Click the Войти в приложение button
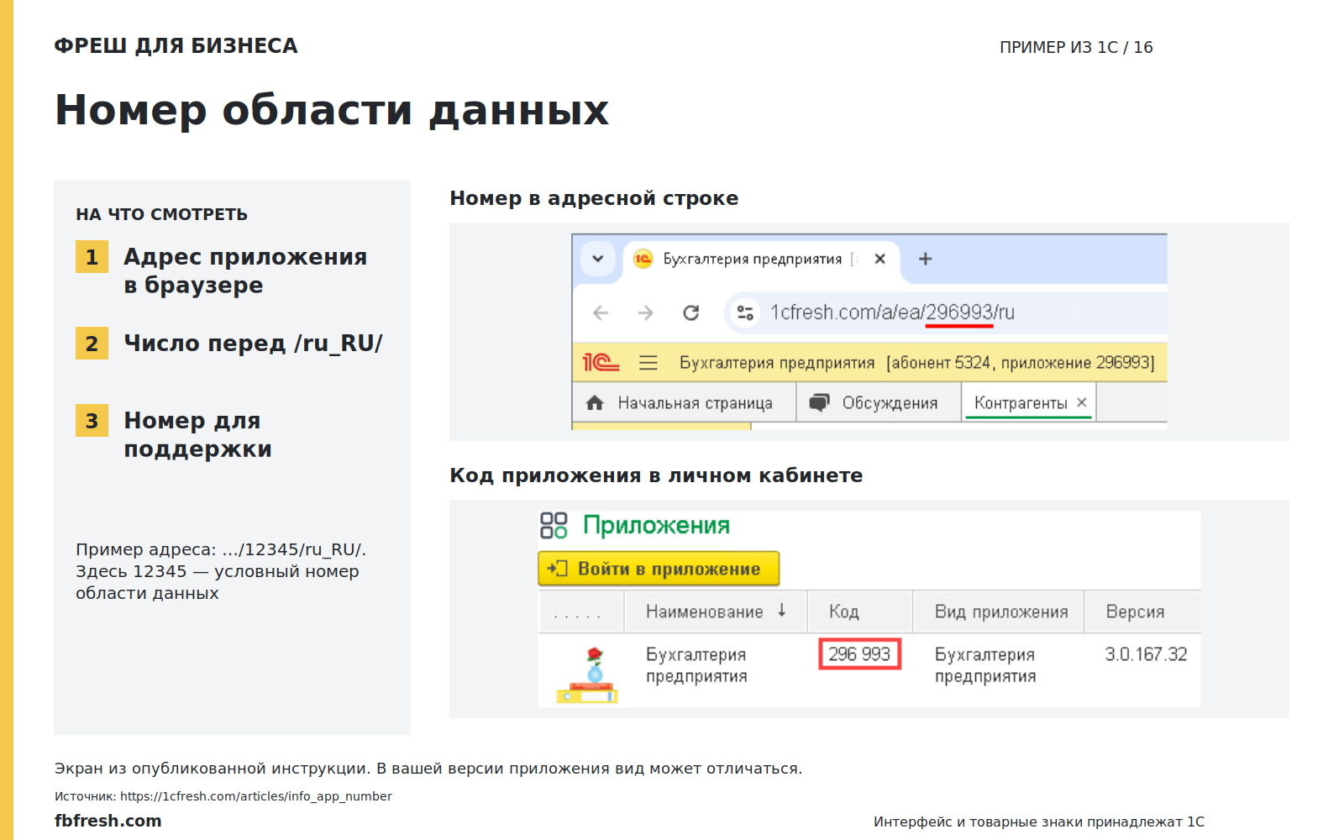The width and height of the screenshot is (1344, 840). pyautogui.click(x=659, y=569)
